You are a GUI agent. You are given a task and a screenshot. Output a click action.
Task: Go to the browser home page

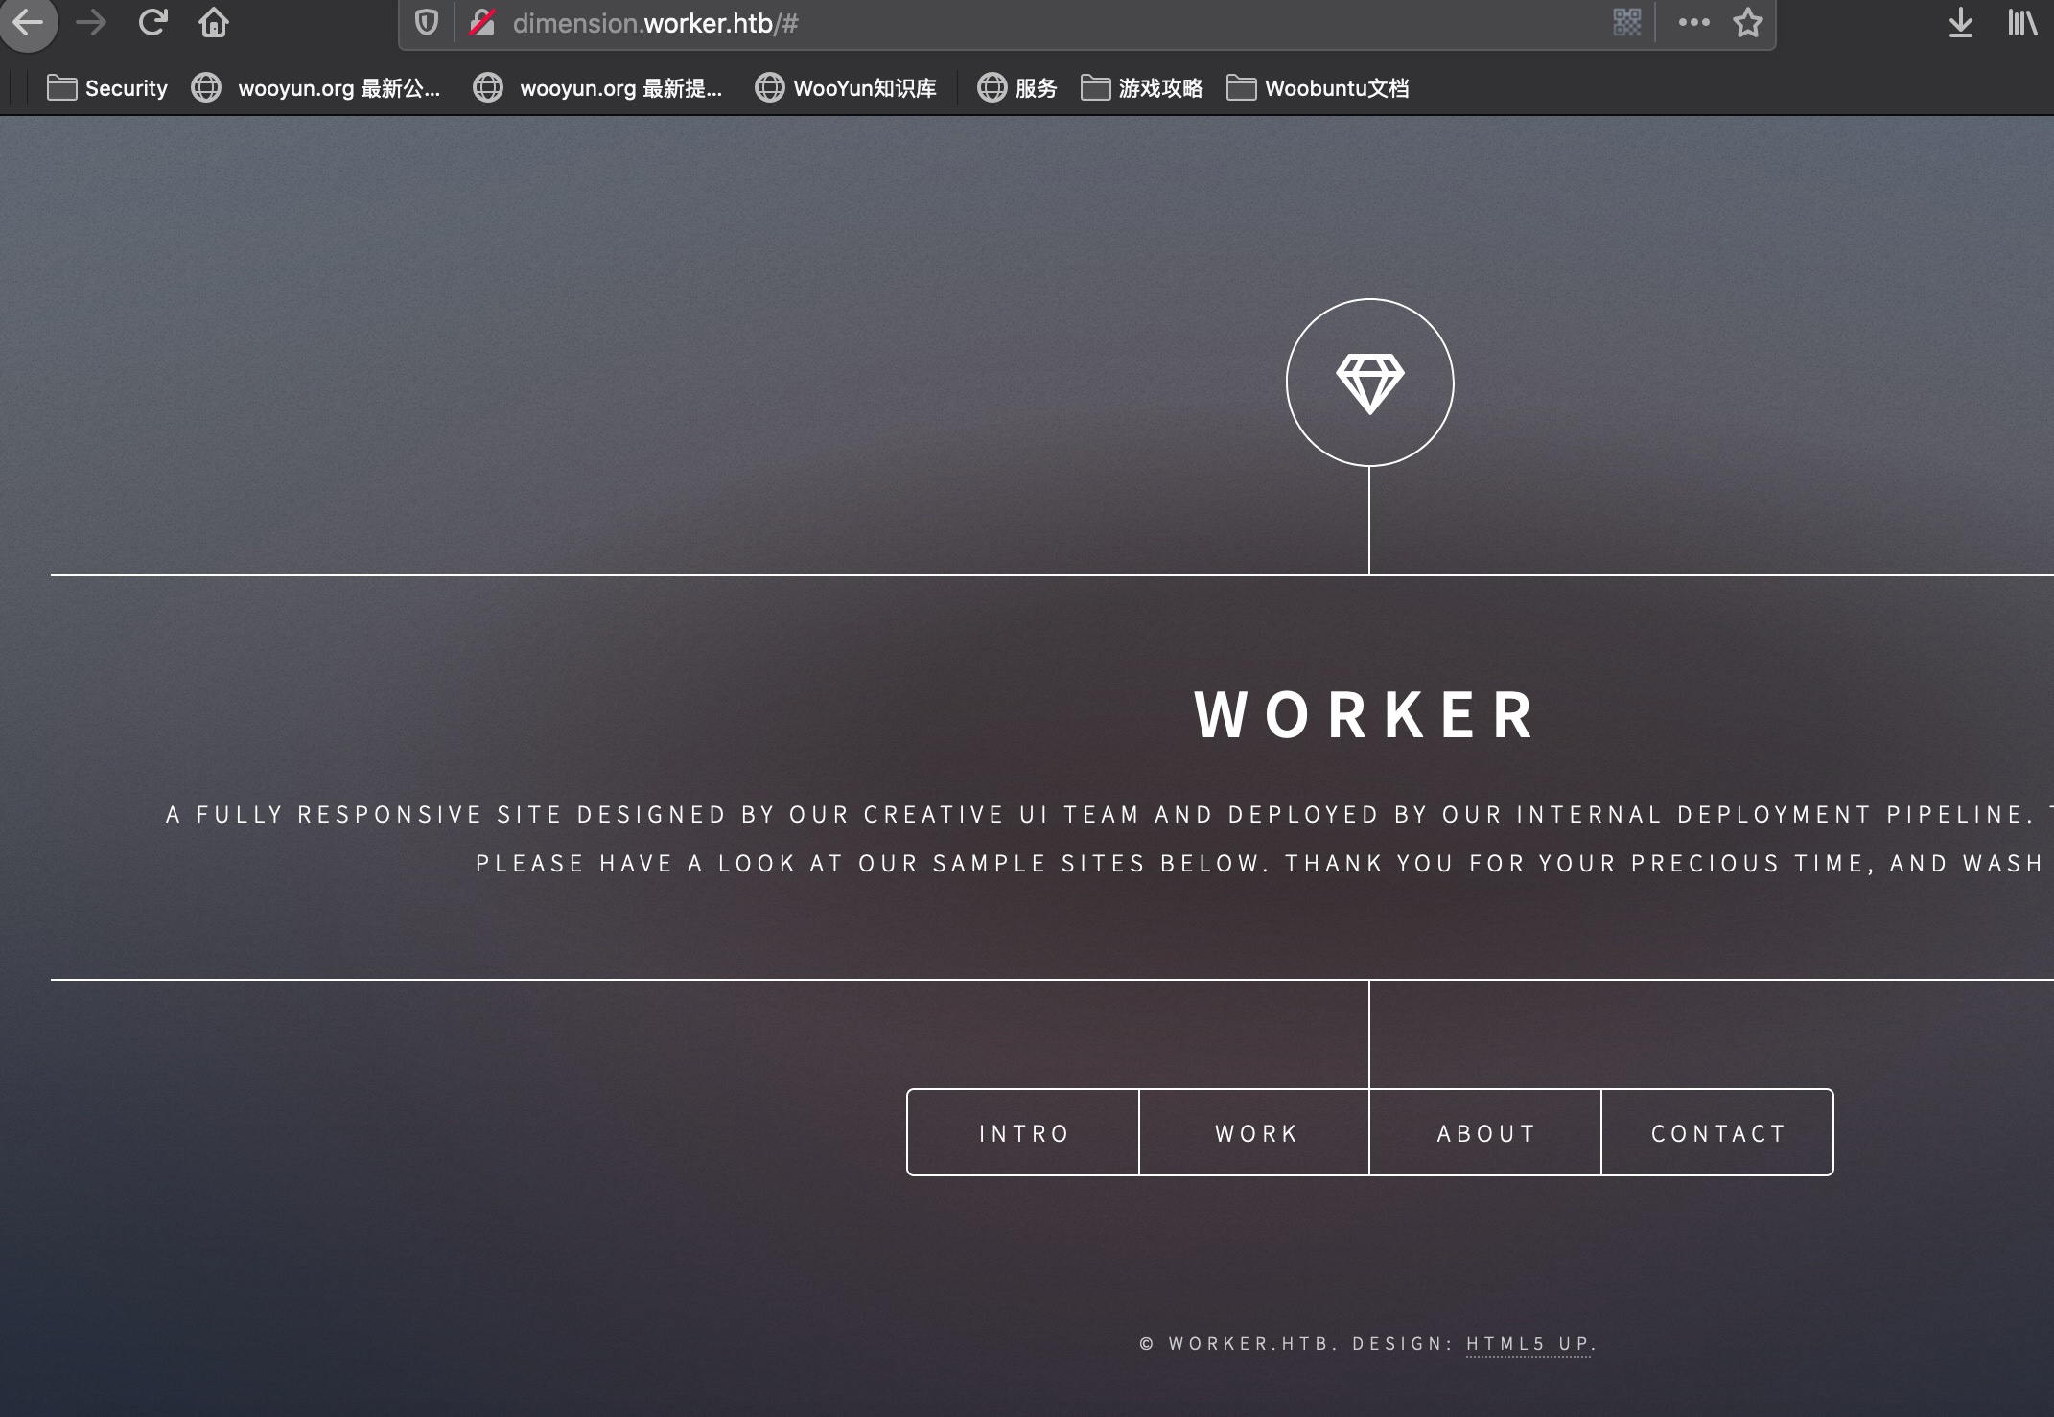(x=213, y=22)
